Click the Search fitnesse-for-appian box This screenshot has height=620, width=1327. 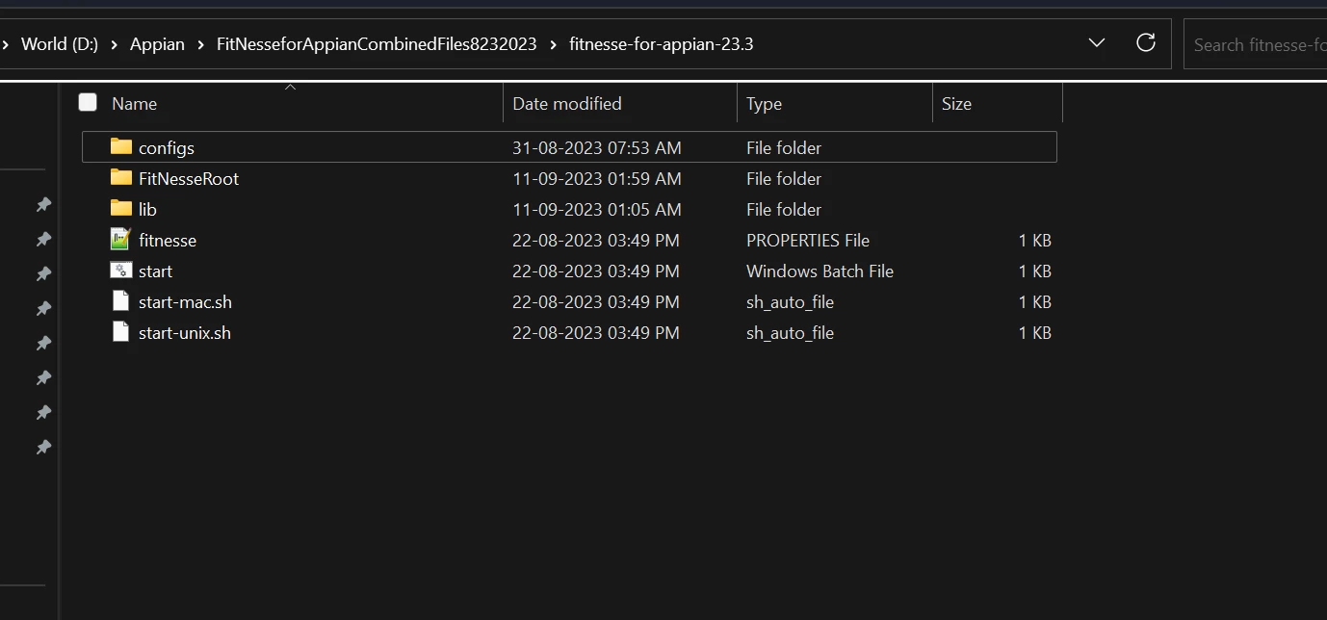[x=1256, y=44]
